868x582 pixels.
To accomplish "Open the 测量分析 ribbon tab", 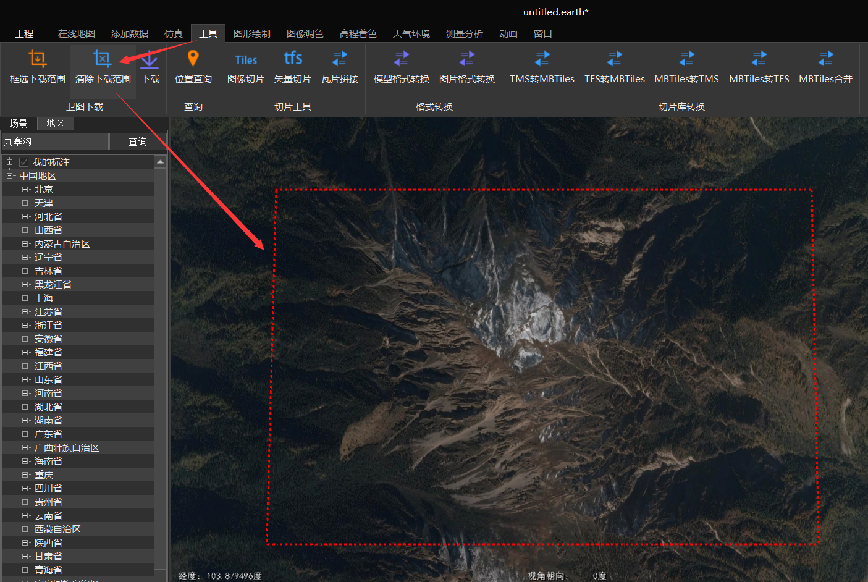I will [x=465, y=33].
